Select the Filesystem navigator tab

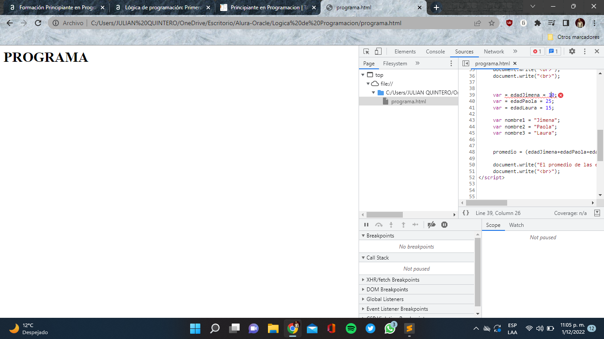(x=395, y=64)
